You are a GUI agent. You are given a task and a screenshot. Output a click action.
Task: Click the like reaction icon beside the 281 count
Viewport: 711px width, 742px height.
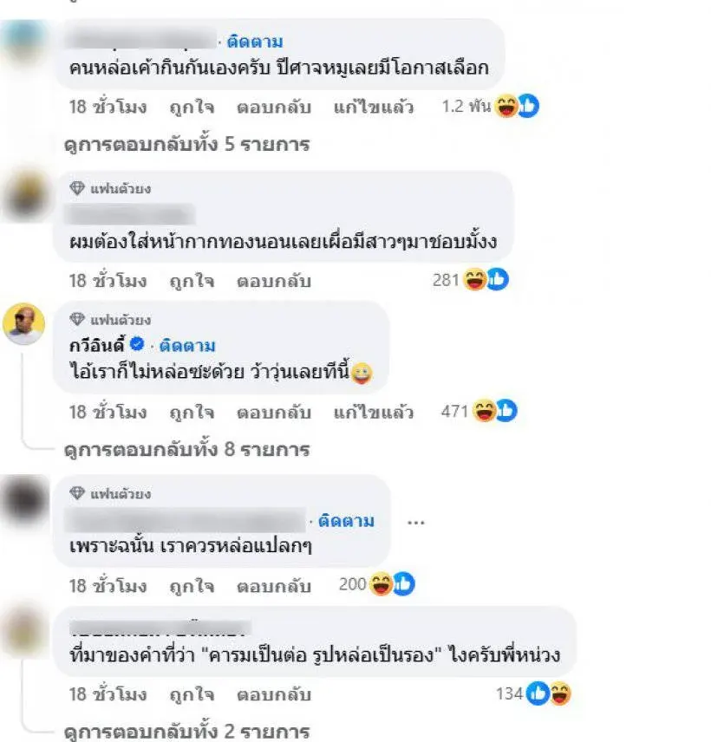pyautogui.click(x=498, y=279)
